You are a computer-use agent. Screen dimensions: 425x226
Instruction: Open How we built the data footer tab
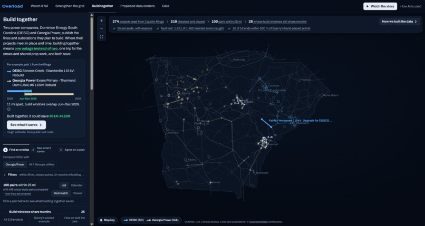pos(74,220)
